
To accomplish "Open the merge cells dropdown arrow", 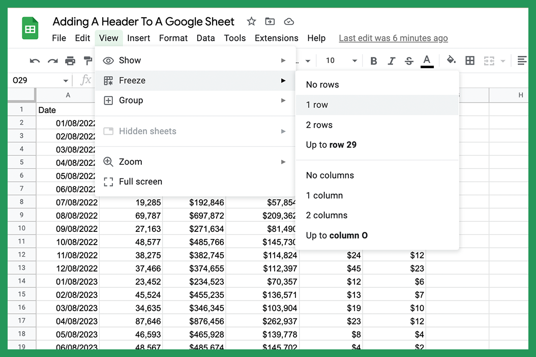I will pyautogui.click(x=503, y=61).
